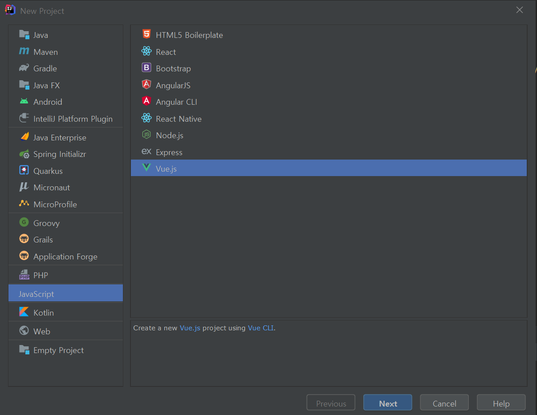Screen dimensions: 537x415
Task: Choose HTML5 Boilerplate template label
Action: click(x=189, y=35)
